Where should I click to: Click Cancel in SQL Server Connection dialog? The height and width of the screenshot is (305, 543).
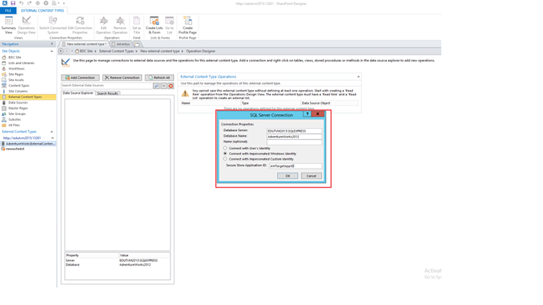pyautogui.click(x=311, y=176)
